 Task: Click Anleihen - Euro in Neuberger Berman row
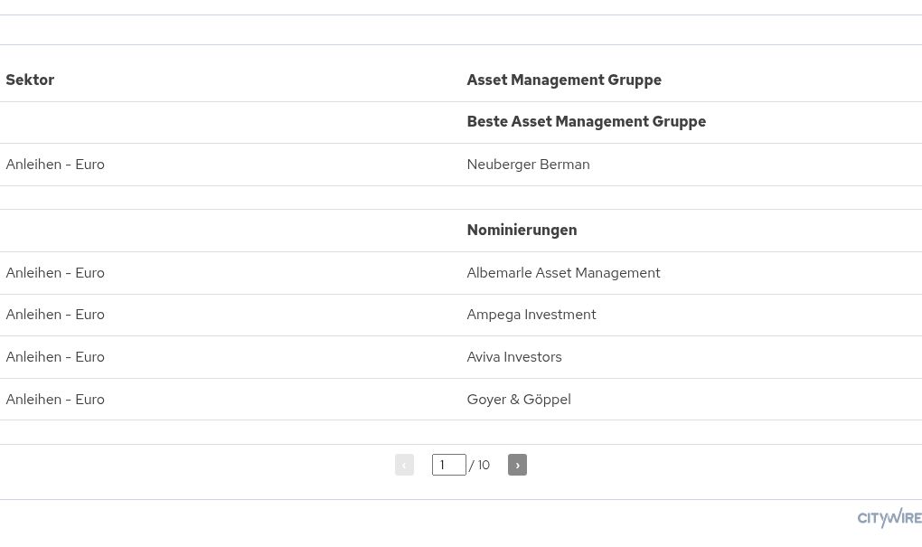[x=55, y=165]
